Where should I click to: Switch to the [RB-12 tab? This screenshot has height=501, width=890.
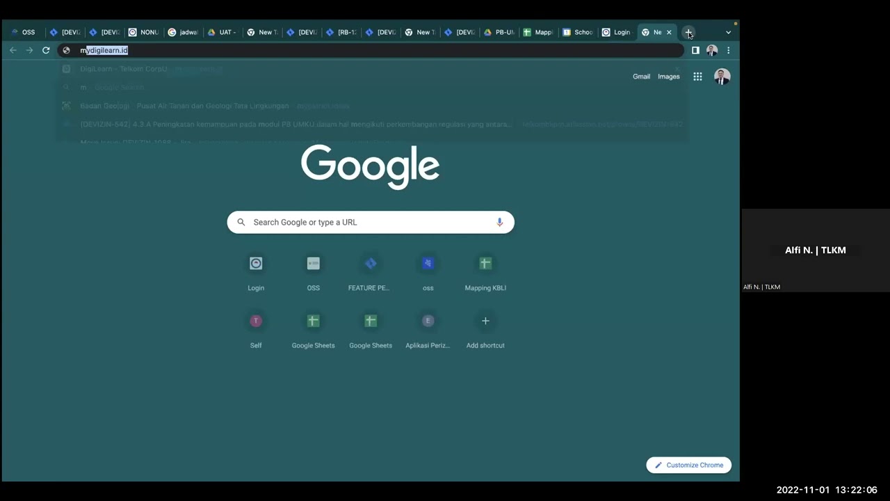click(341, 33)
